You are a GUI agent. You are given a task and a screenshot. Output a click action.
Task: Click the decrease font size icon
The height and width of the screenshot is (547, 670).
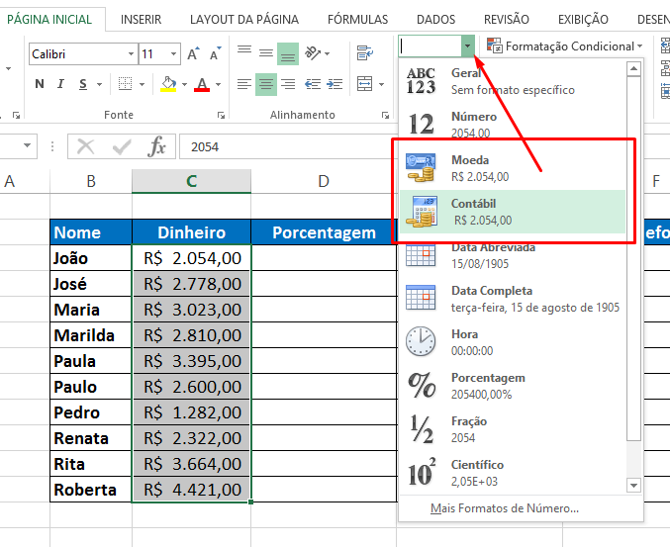click(x=214, y=54)
